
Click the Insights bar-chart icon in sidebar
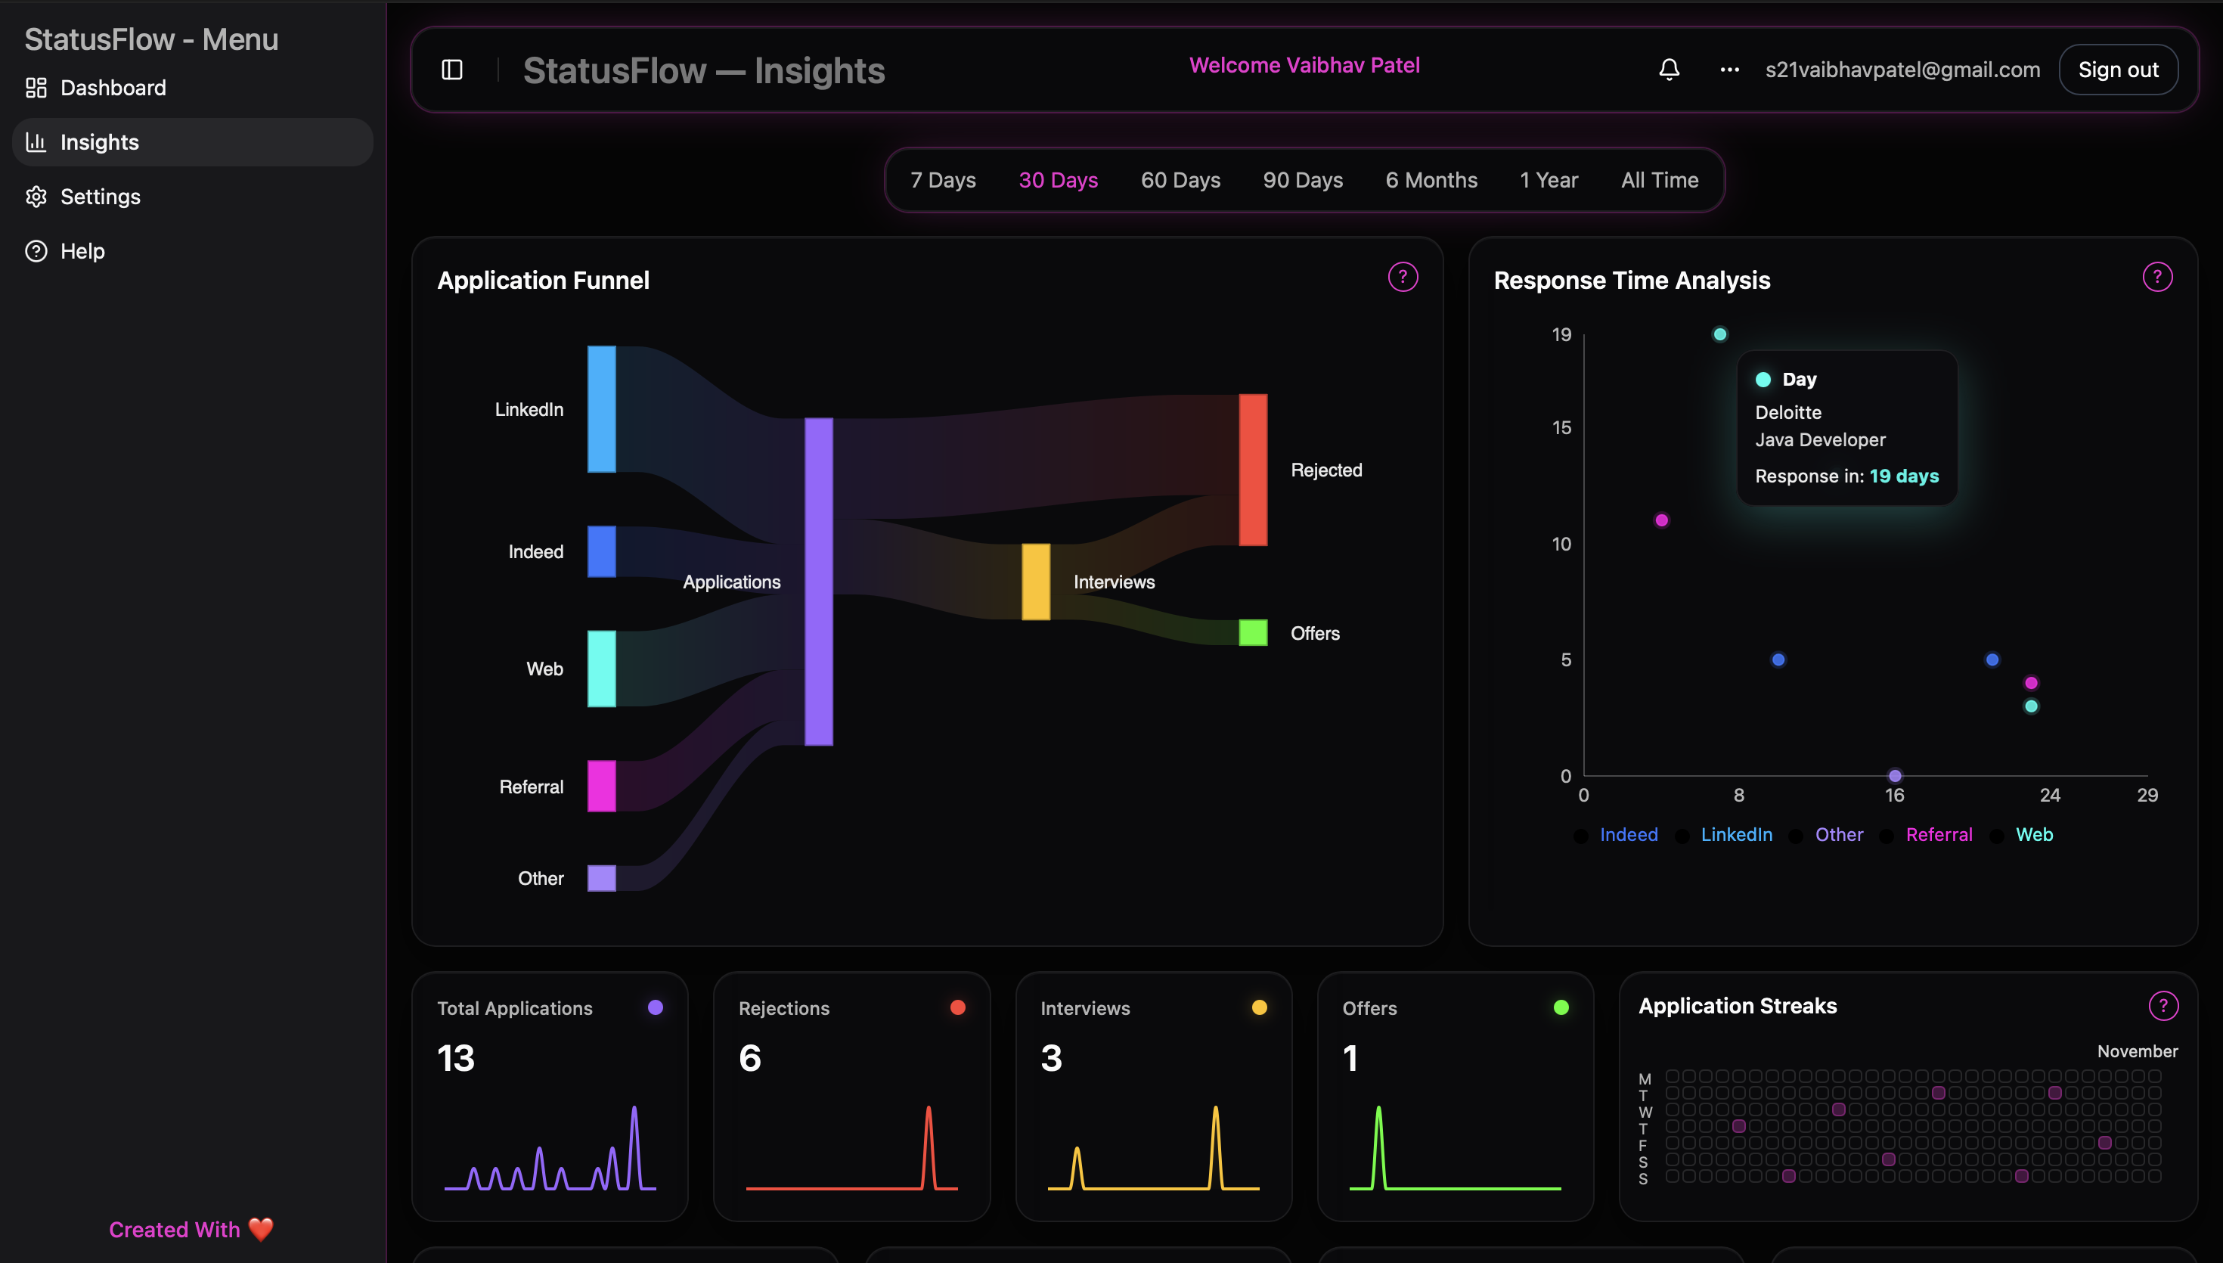(36, 141)
